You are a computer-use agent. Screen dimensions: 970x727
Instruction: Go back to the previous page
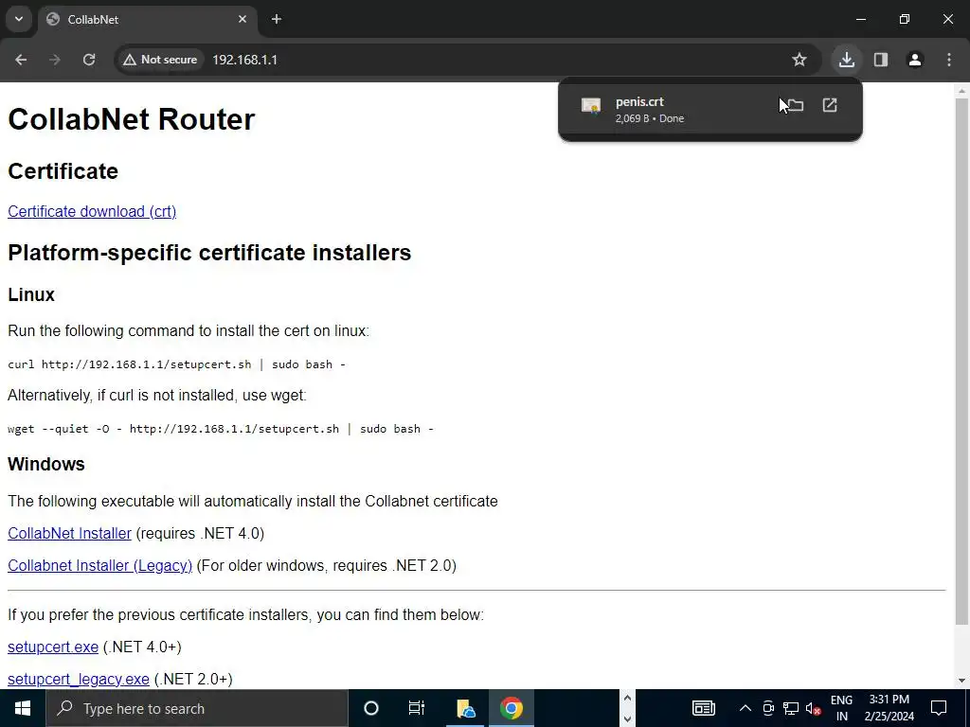coord(21,60)
